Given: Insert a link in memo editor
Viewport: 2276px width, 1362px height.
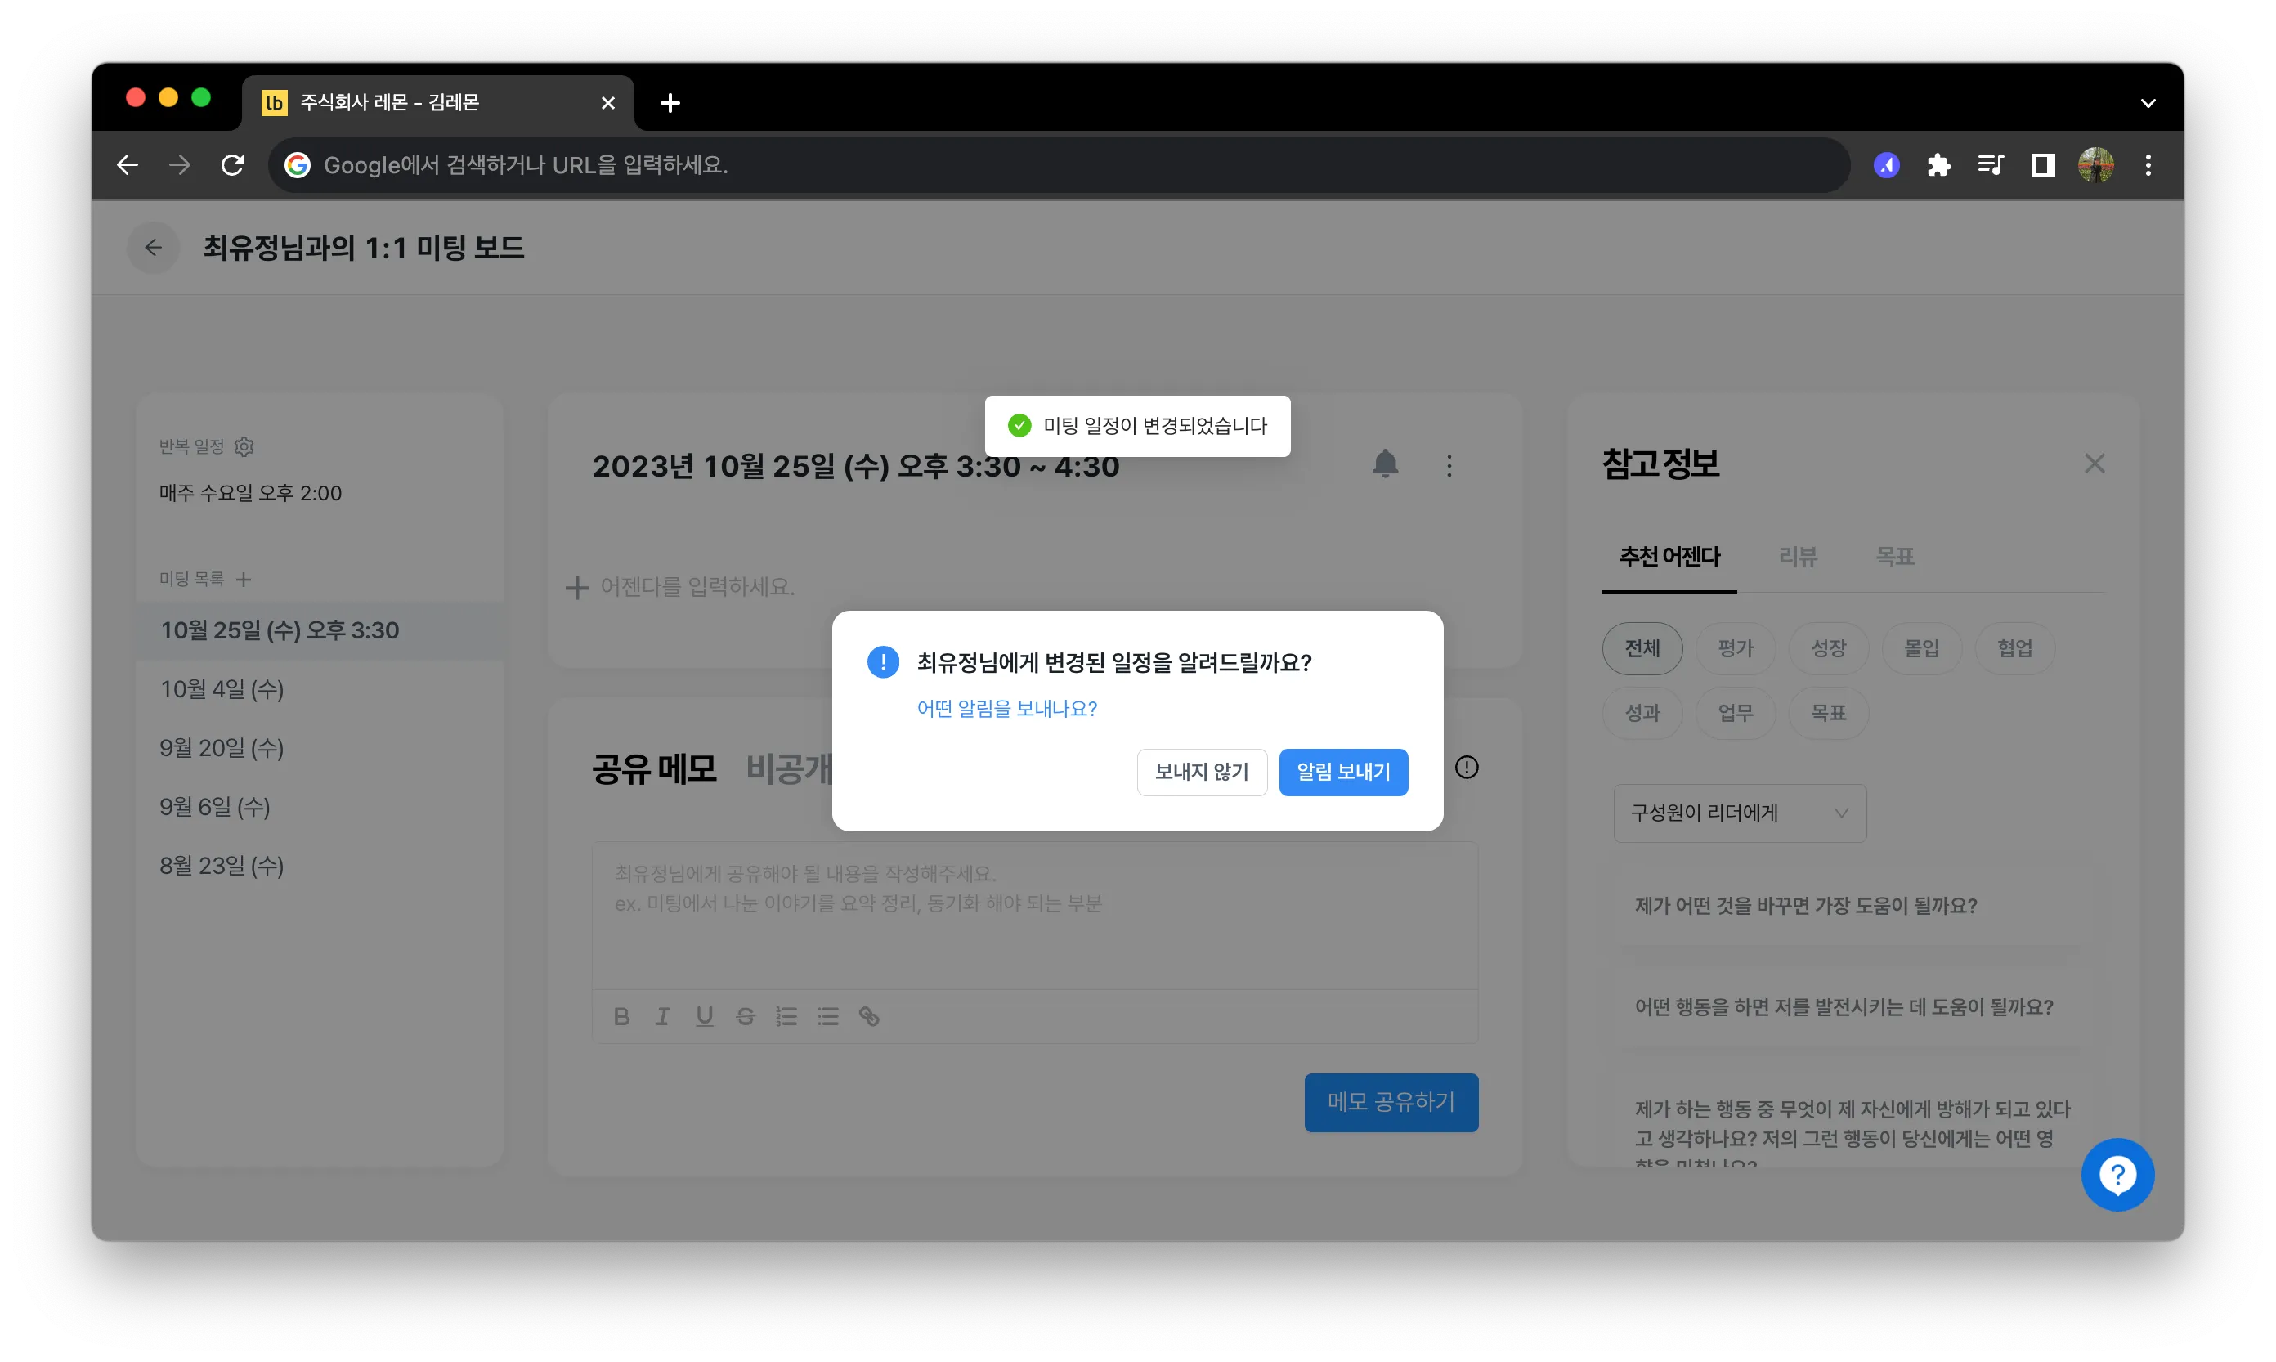Looking at the screenshot, I should pyautogui.click(x=869, y=1016).
